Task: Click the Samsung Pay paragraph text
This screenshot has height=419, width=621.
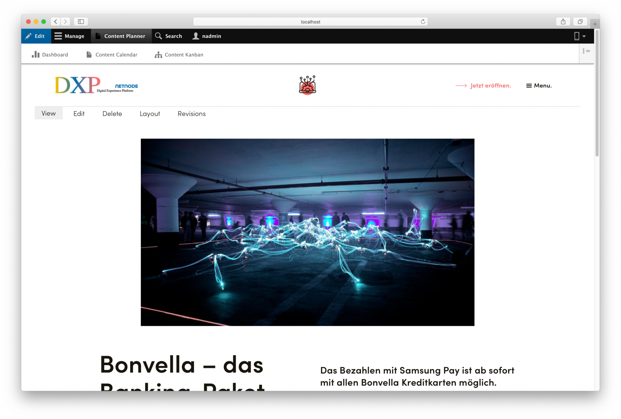Action: (x=417, y=376)
